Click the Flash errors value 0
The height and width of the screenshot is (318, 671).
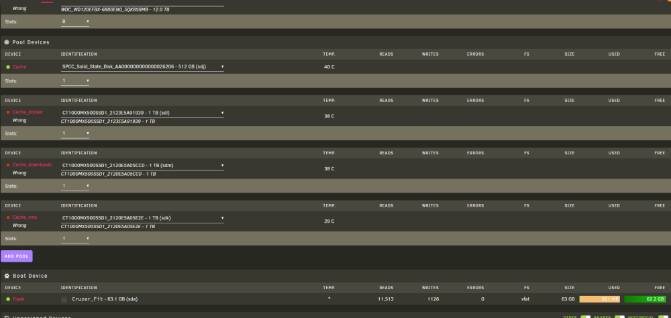coord(482,299)
